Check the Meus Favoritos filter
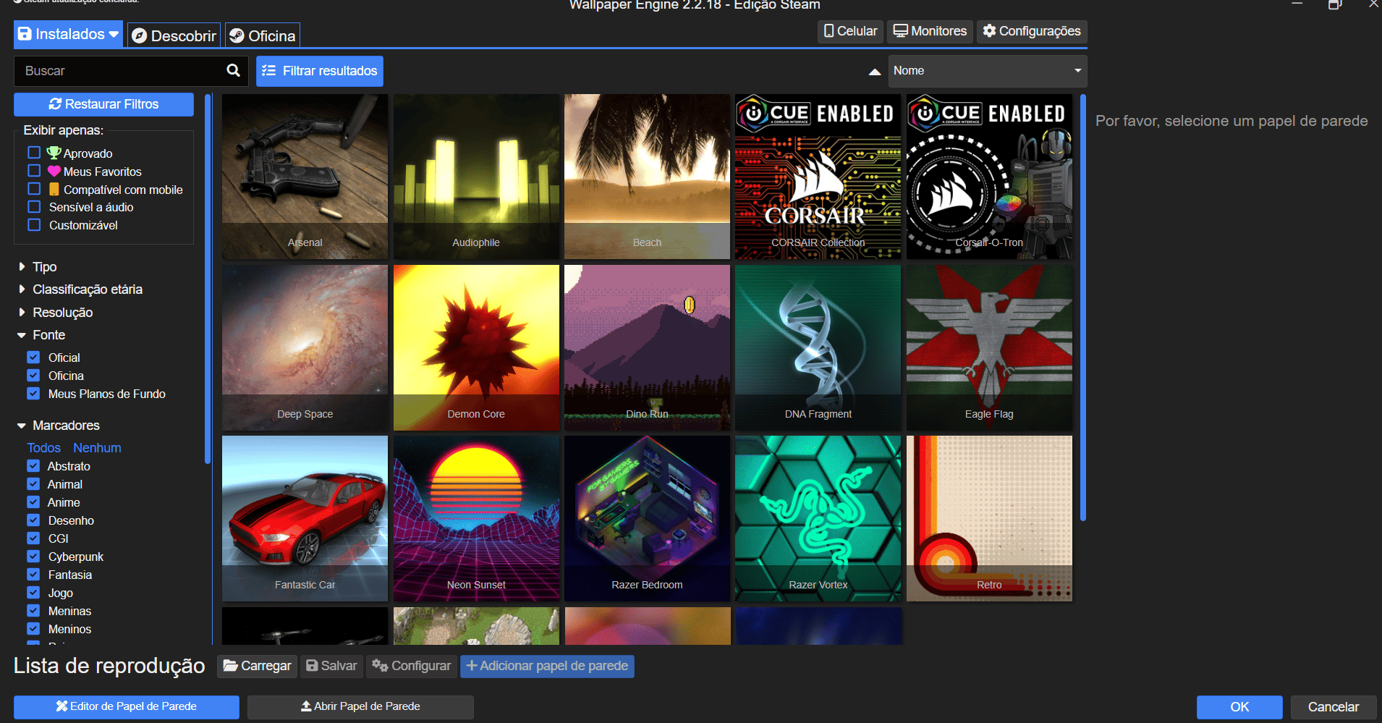The height and width of the screenshot is (723, 1382). tap(34, 171)
